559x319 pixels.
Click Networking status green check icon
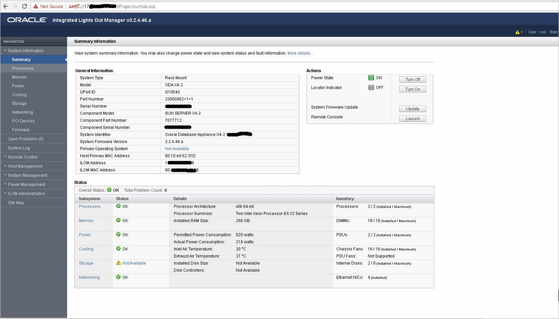point(118,277)
